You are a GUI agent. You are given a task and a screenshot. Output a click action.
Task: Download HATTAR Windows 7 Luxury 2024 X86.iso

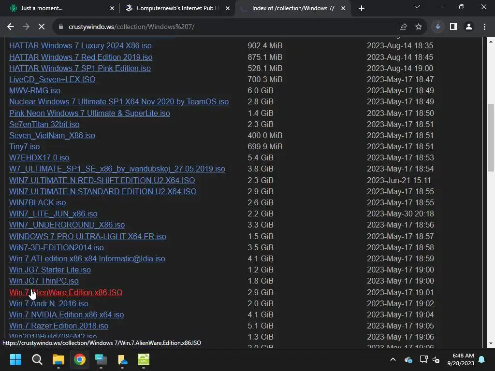80,46
